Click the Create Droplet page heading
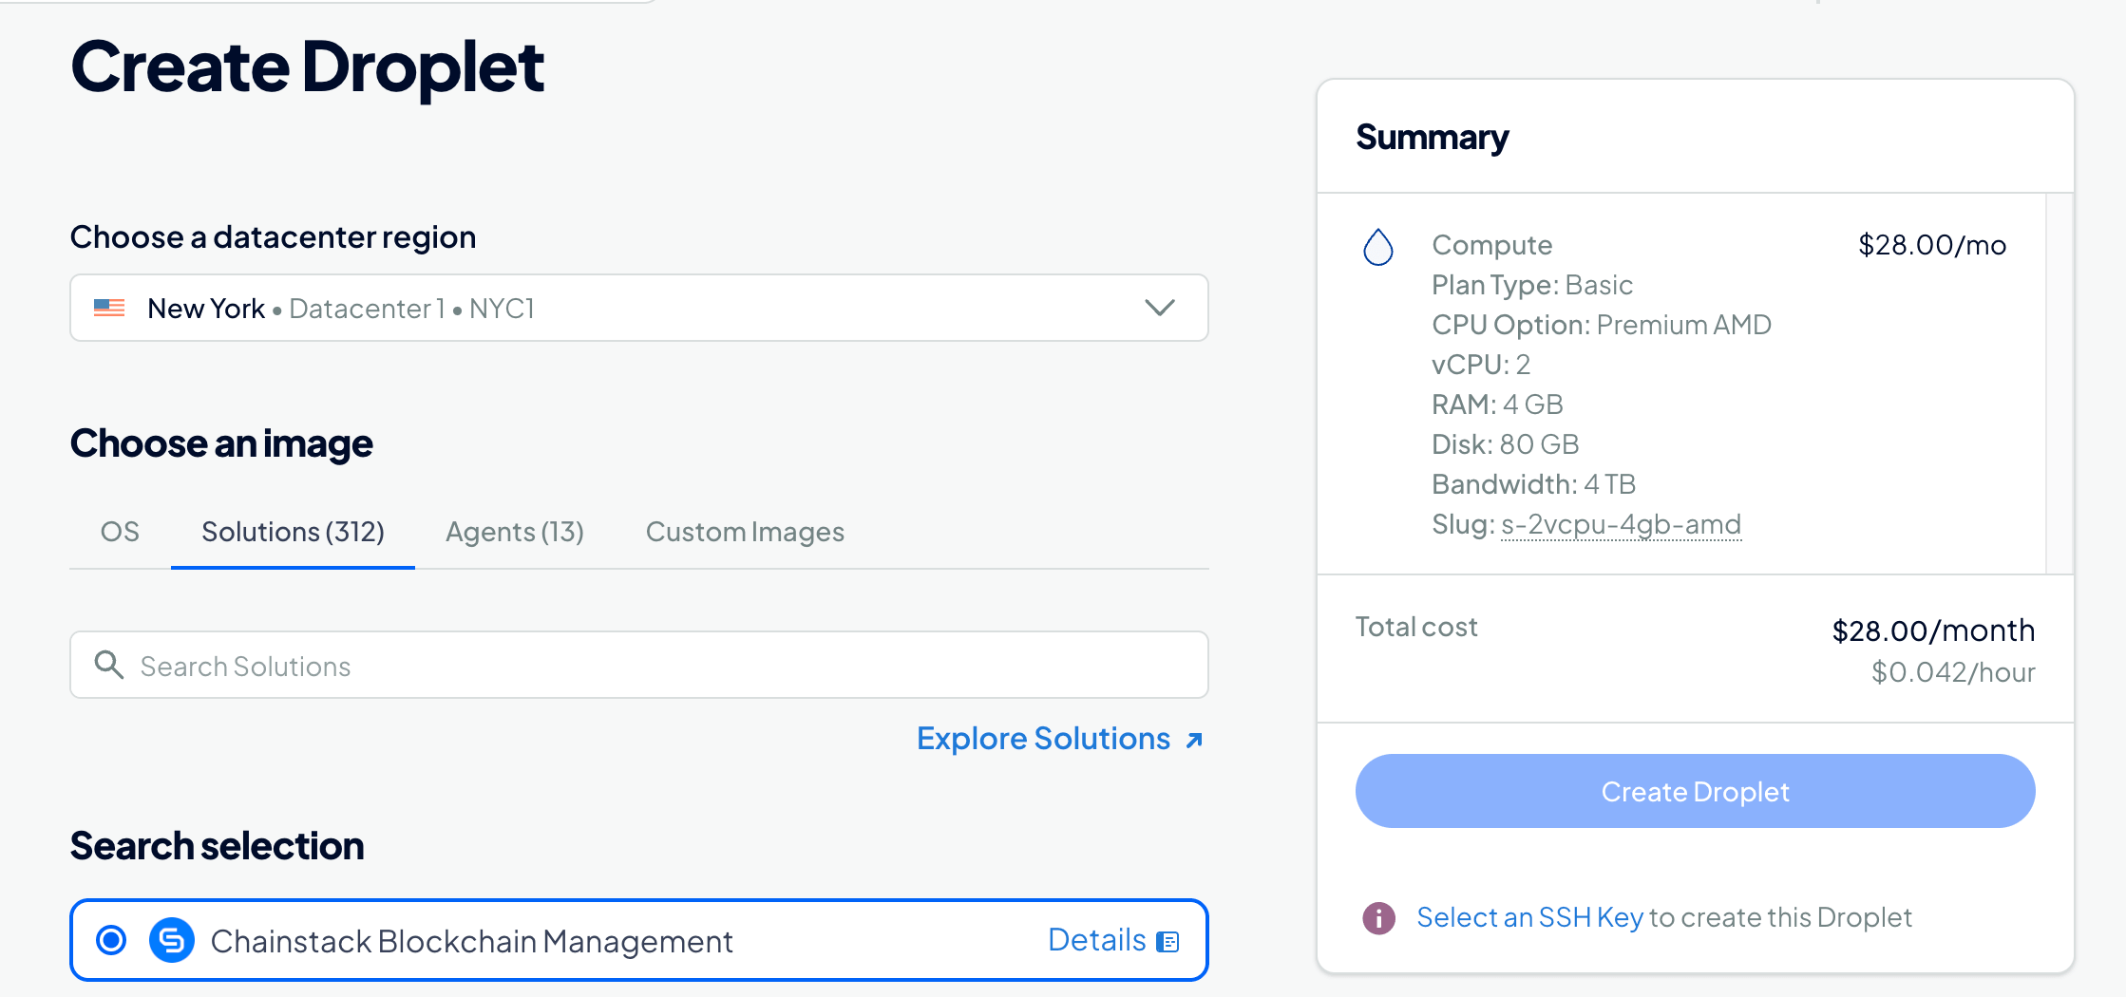2126x997 pixels. pyautogui.click(x=307, y=66)
